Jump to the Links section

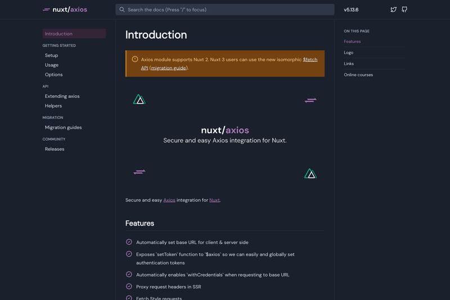[349, 64]
